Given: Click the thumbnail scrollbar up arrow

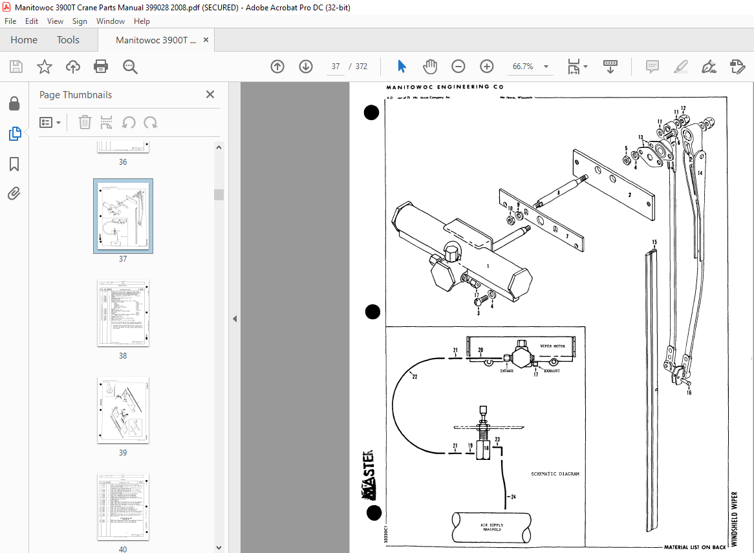Looking at the screenshot, I should [219, 147].
